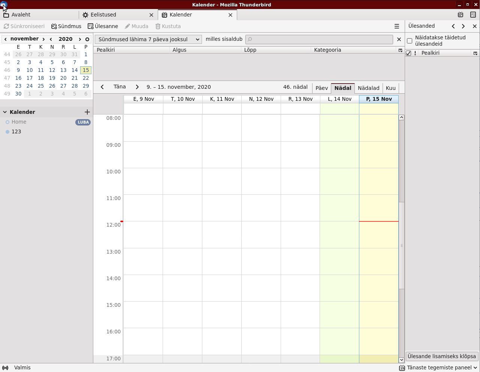This screenshot has height=372, width=480.
Task: Enable Näidatakse täidetud ülesandeid checkbox
Action: point(410,41)
